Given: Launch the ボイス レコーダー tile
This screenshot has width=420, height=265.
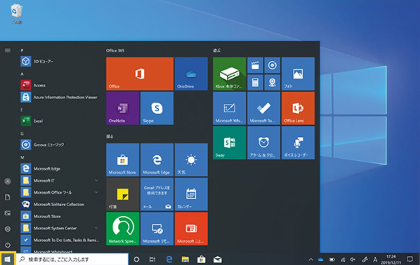Looking at the screenshot, I should 298,142.
